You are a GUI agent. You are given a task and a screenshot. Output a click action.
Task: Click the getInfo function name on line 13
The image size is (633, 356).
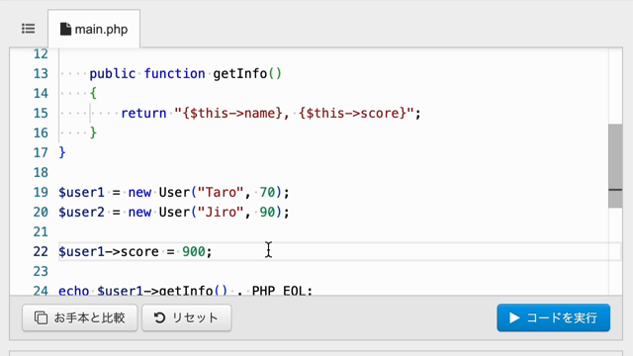pyautogui.click(x=239, y=73)
